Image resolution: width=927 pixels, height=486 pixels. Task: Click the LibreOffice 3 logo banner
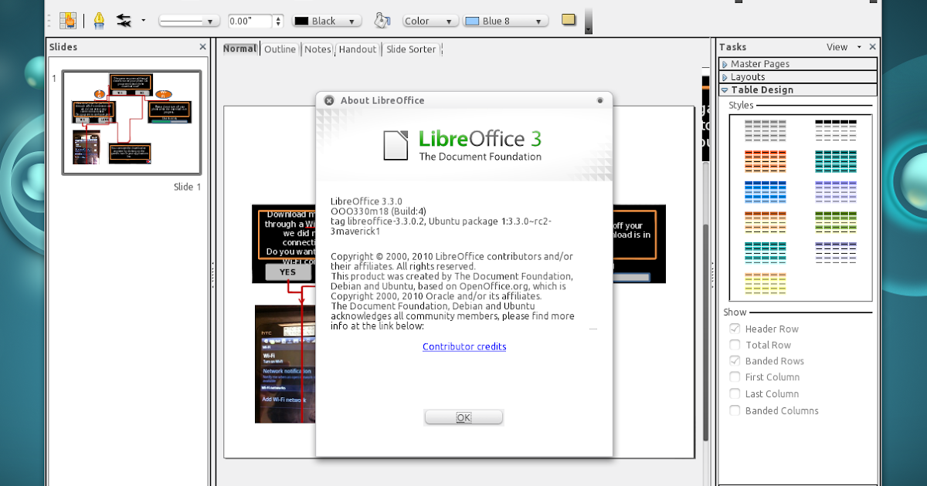coord(463,145)
